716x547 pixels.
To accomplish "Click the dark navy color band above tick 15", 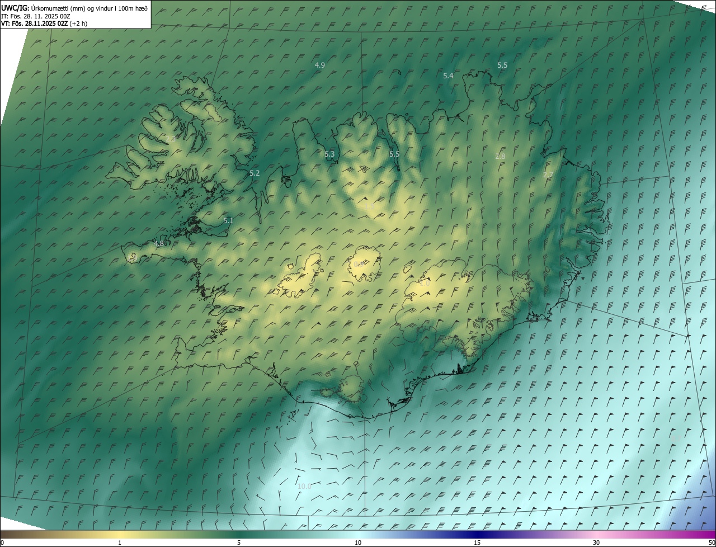I will coord(477,534).
